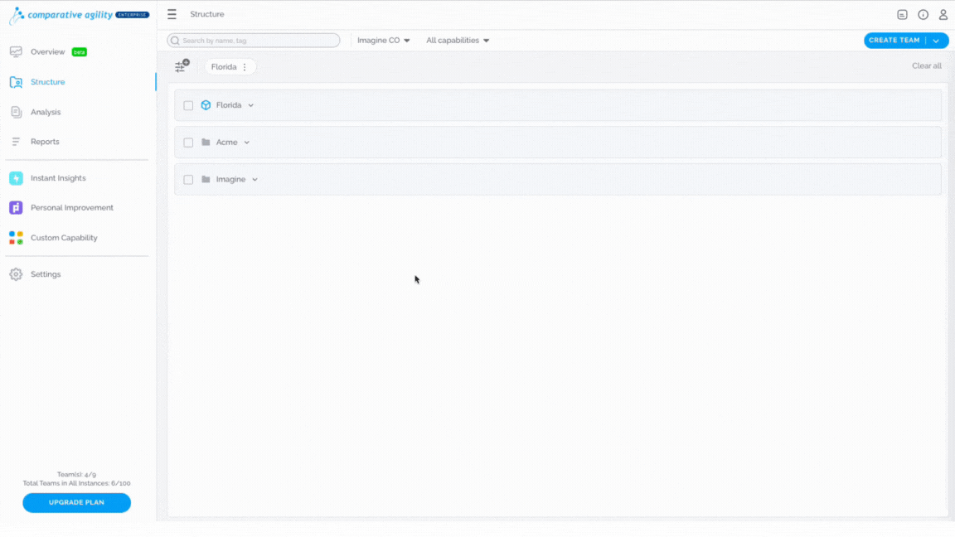Check the Florida row checkbox

click(x=188, y=105)
